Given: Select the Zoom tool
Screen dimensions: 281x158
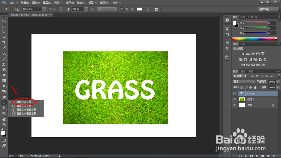Looking at the screenshot, I should click(x=4, y=124).
